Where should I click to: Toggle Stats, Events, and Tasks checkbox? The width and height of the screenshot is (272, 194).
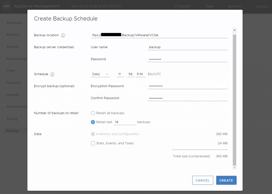click(x=93, y=143)
